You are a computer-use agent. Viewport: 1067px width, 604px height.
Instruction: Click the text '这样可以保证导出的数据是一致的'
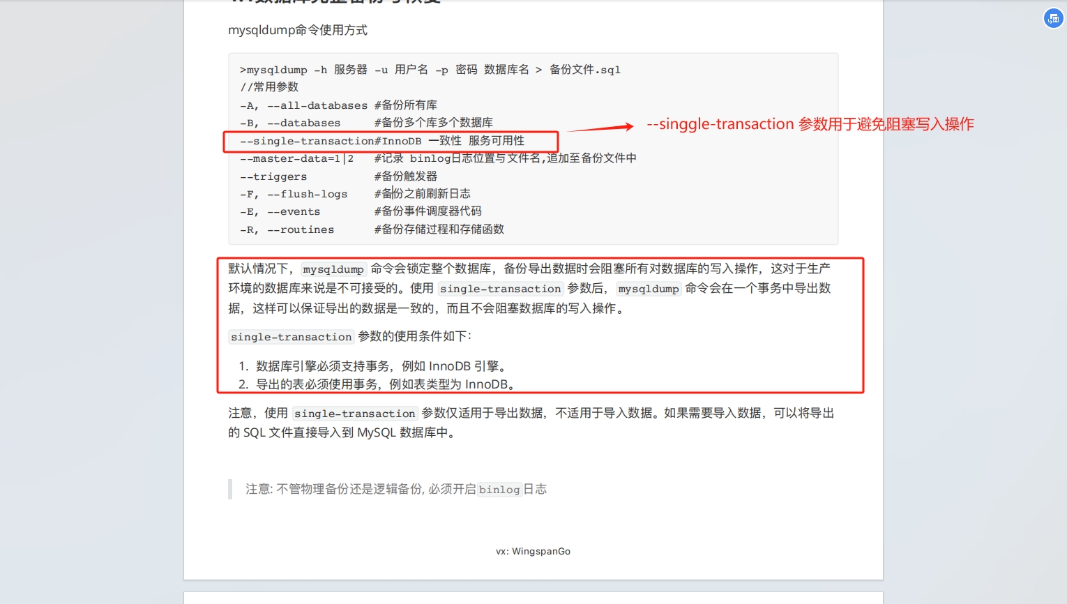(344, 308)
